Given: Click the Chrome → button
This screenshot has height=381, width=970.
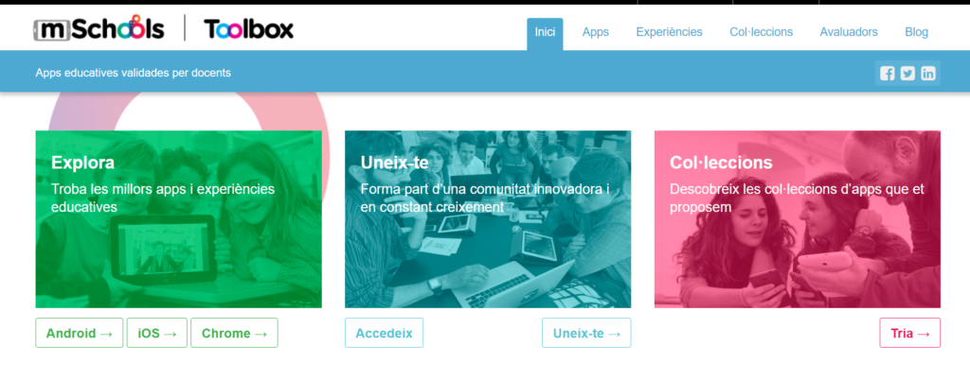Looking at the screenshot, I should click(x=235, y=333).
